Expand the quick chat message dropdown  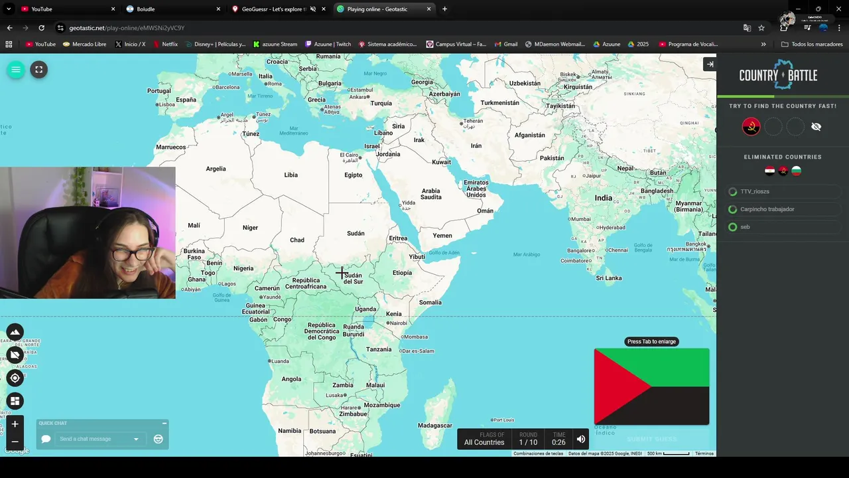point(136,439)
